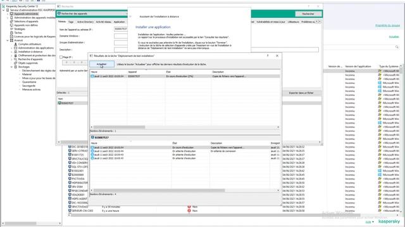
Task: Click Exporter dans un fichier button
Action: pos(301,93)
